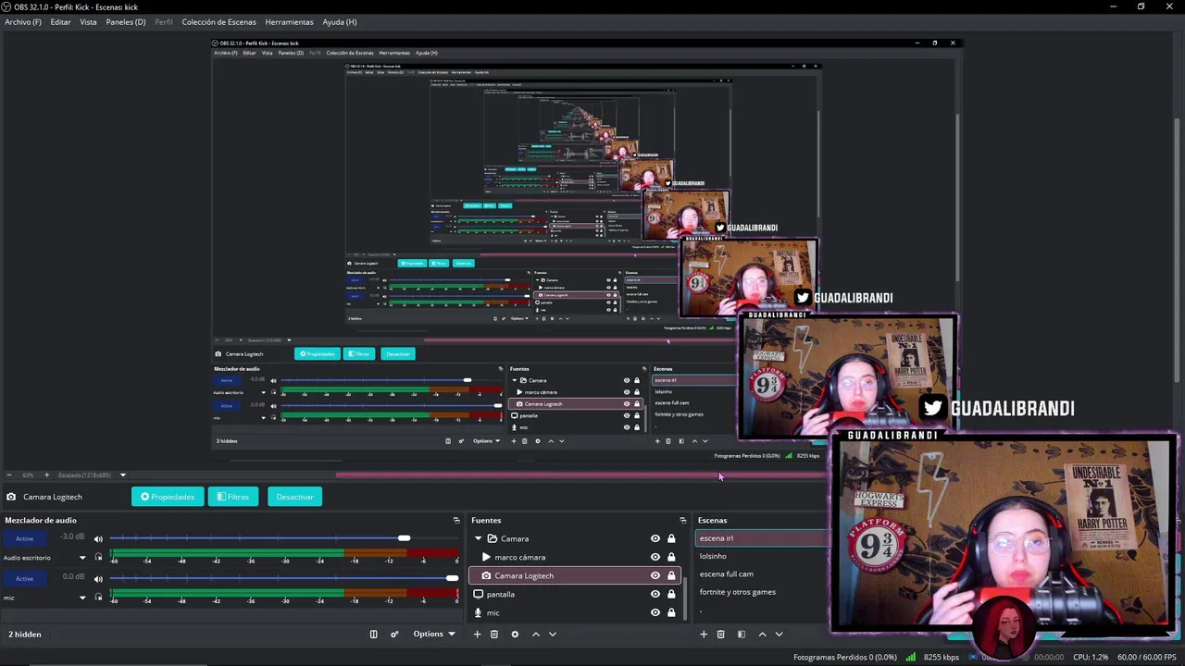
Task: Pop out the Fuentes panel
Action: (683, 521)
